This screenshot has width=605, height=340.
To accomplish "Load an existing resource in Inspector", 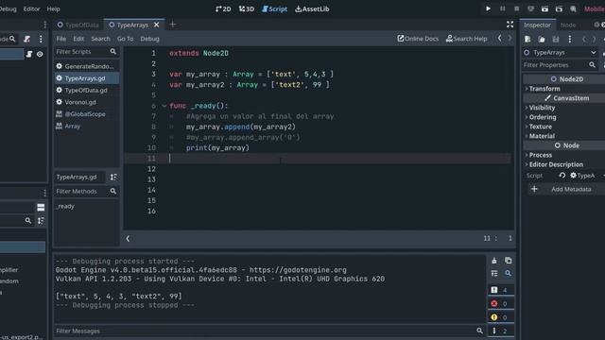I will (x=542, y=39).
